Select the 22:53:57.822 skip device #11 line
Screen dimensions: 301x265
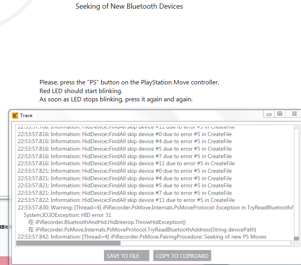tap(126, 200)
